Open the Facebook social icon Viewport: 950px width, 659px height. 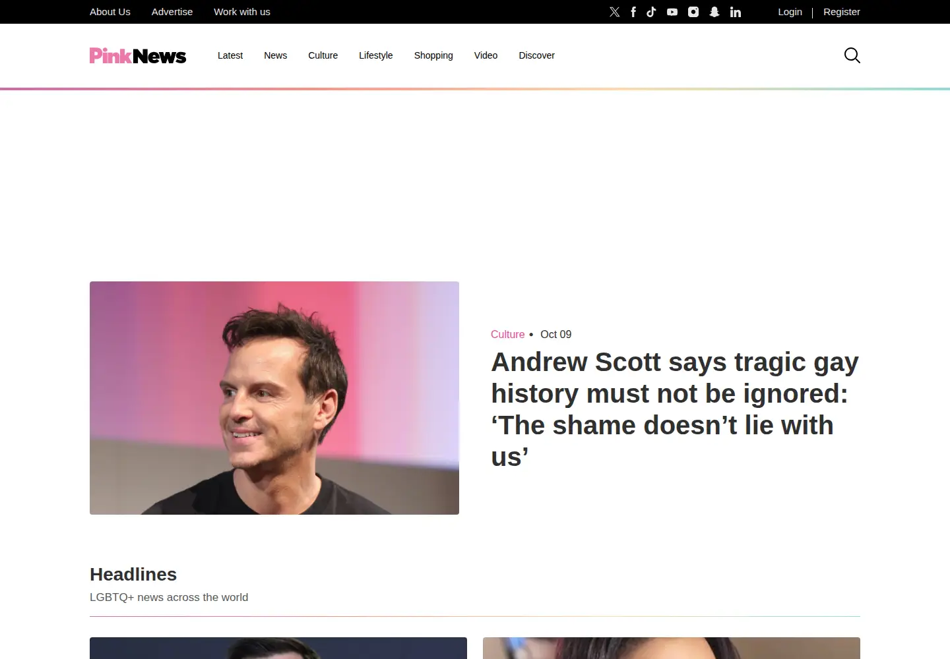pyautogui.click(x=633, y=12)
